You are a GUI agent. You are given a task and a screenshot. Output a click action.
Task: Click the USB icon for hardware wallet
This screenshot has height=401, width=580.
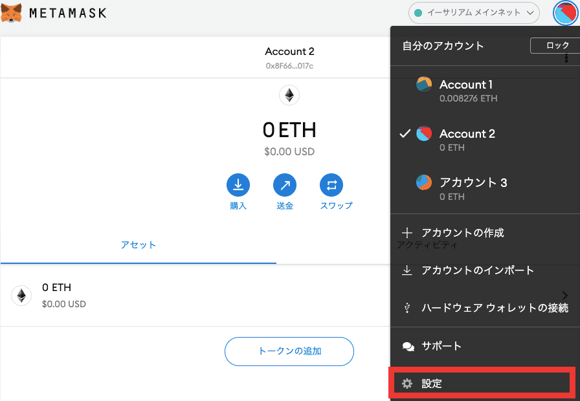[x=407, y=308]
